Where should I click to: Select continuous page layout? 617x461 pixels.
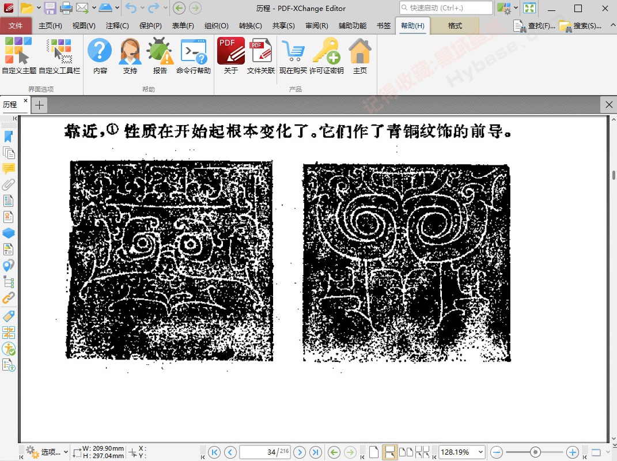tap(389, 452)
